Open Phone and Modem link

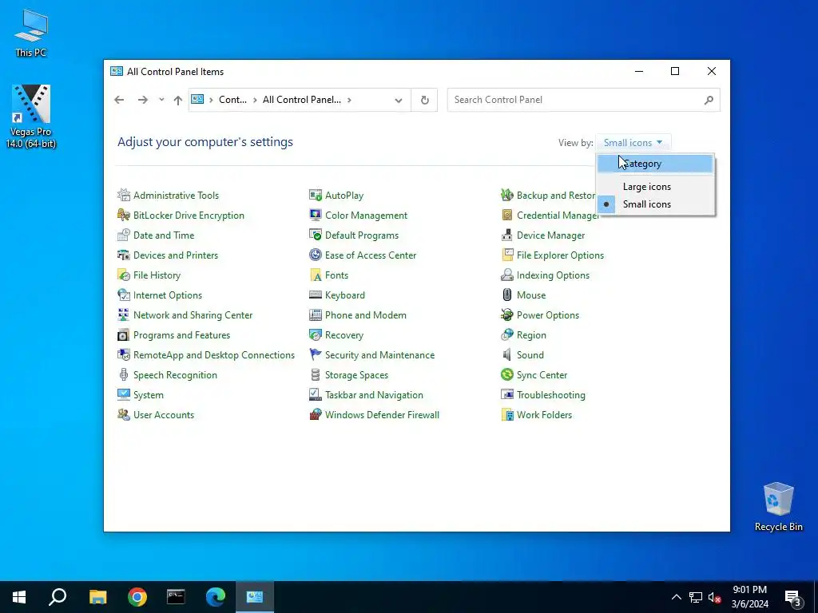click(366, 315)
